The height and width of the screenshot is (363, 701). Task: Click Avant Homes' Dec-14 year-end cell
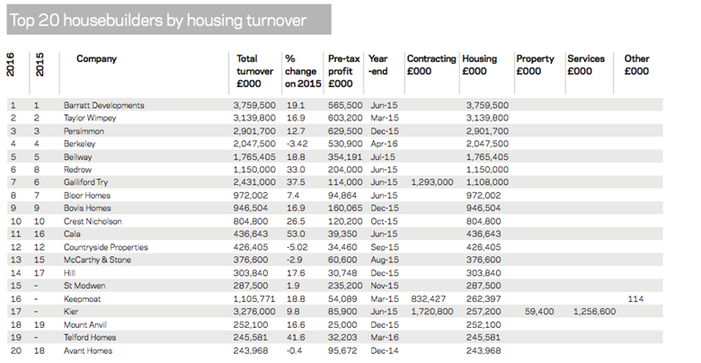click(383, 350)
